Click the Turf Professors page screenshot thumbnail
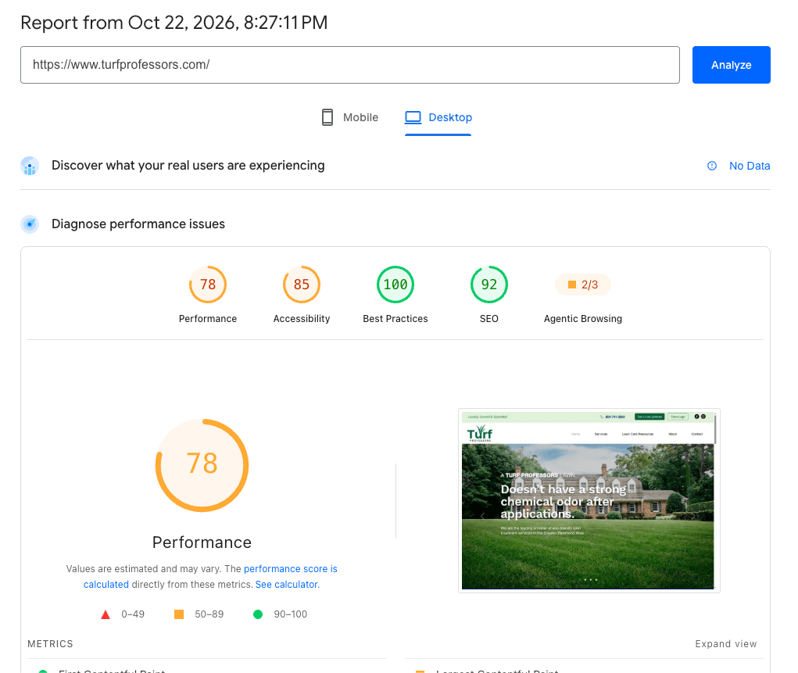 (x=589, y=500)
